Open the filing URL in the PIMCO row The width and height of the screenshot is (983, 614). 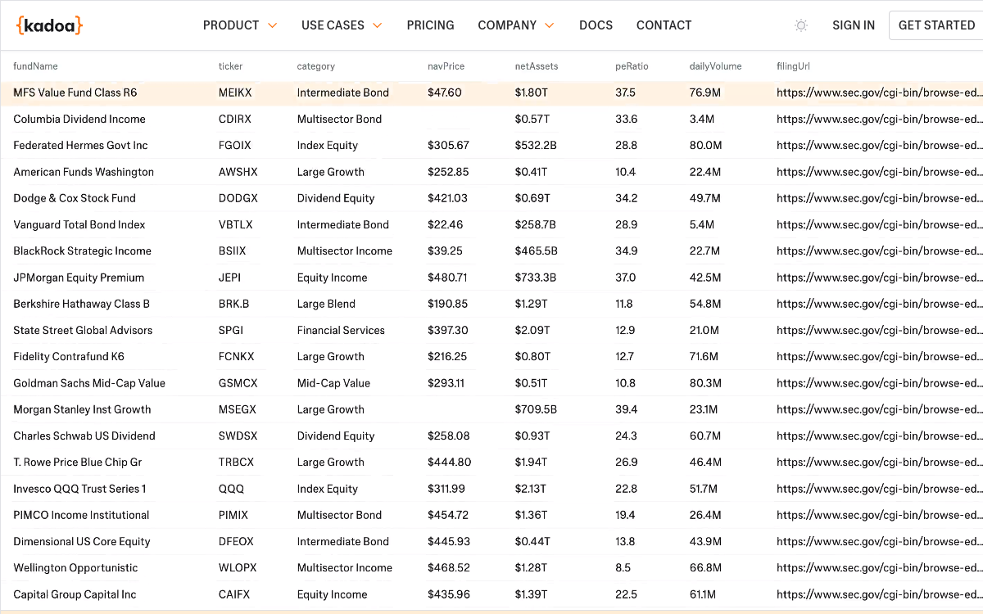[879, 515]
